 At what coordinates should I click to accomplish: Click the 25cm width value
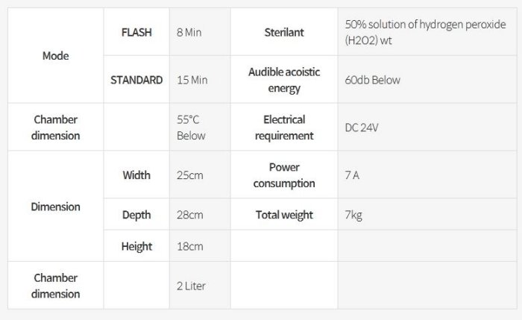pos(189,175)
